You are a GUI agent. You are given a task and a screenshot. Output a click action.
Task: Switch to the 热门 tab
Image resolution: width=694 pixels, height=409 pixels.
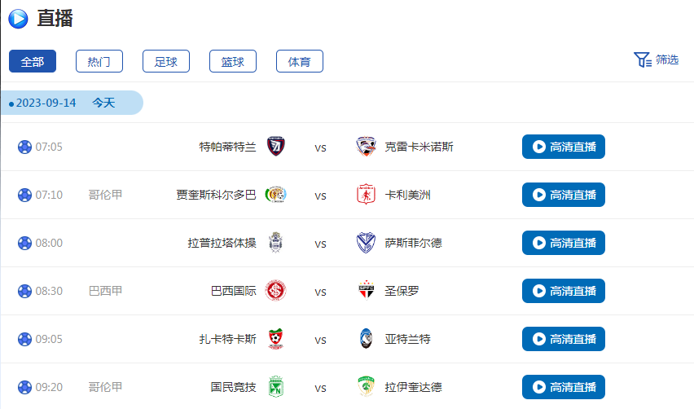tap(99, 61)
